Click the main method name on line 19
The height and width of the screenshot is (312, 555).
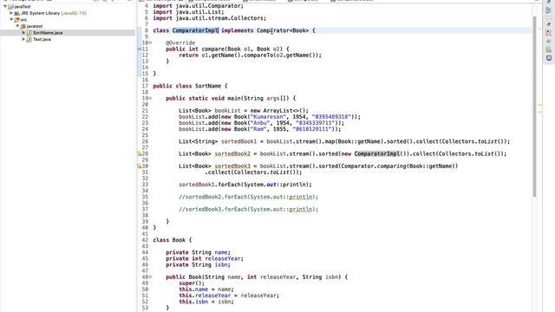pos(234,98)
